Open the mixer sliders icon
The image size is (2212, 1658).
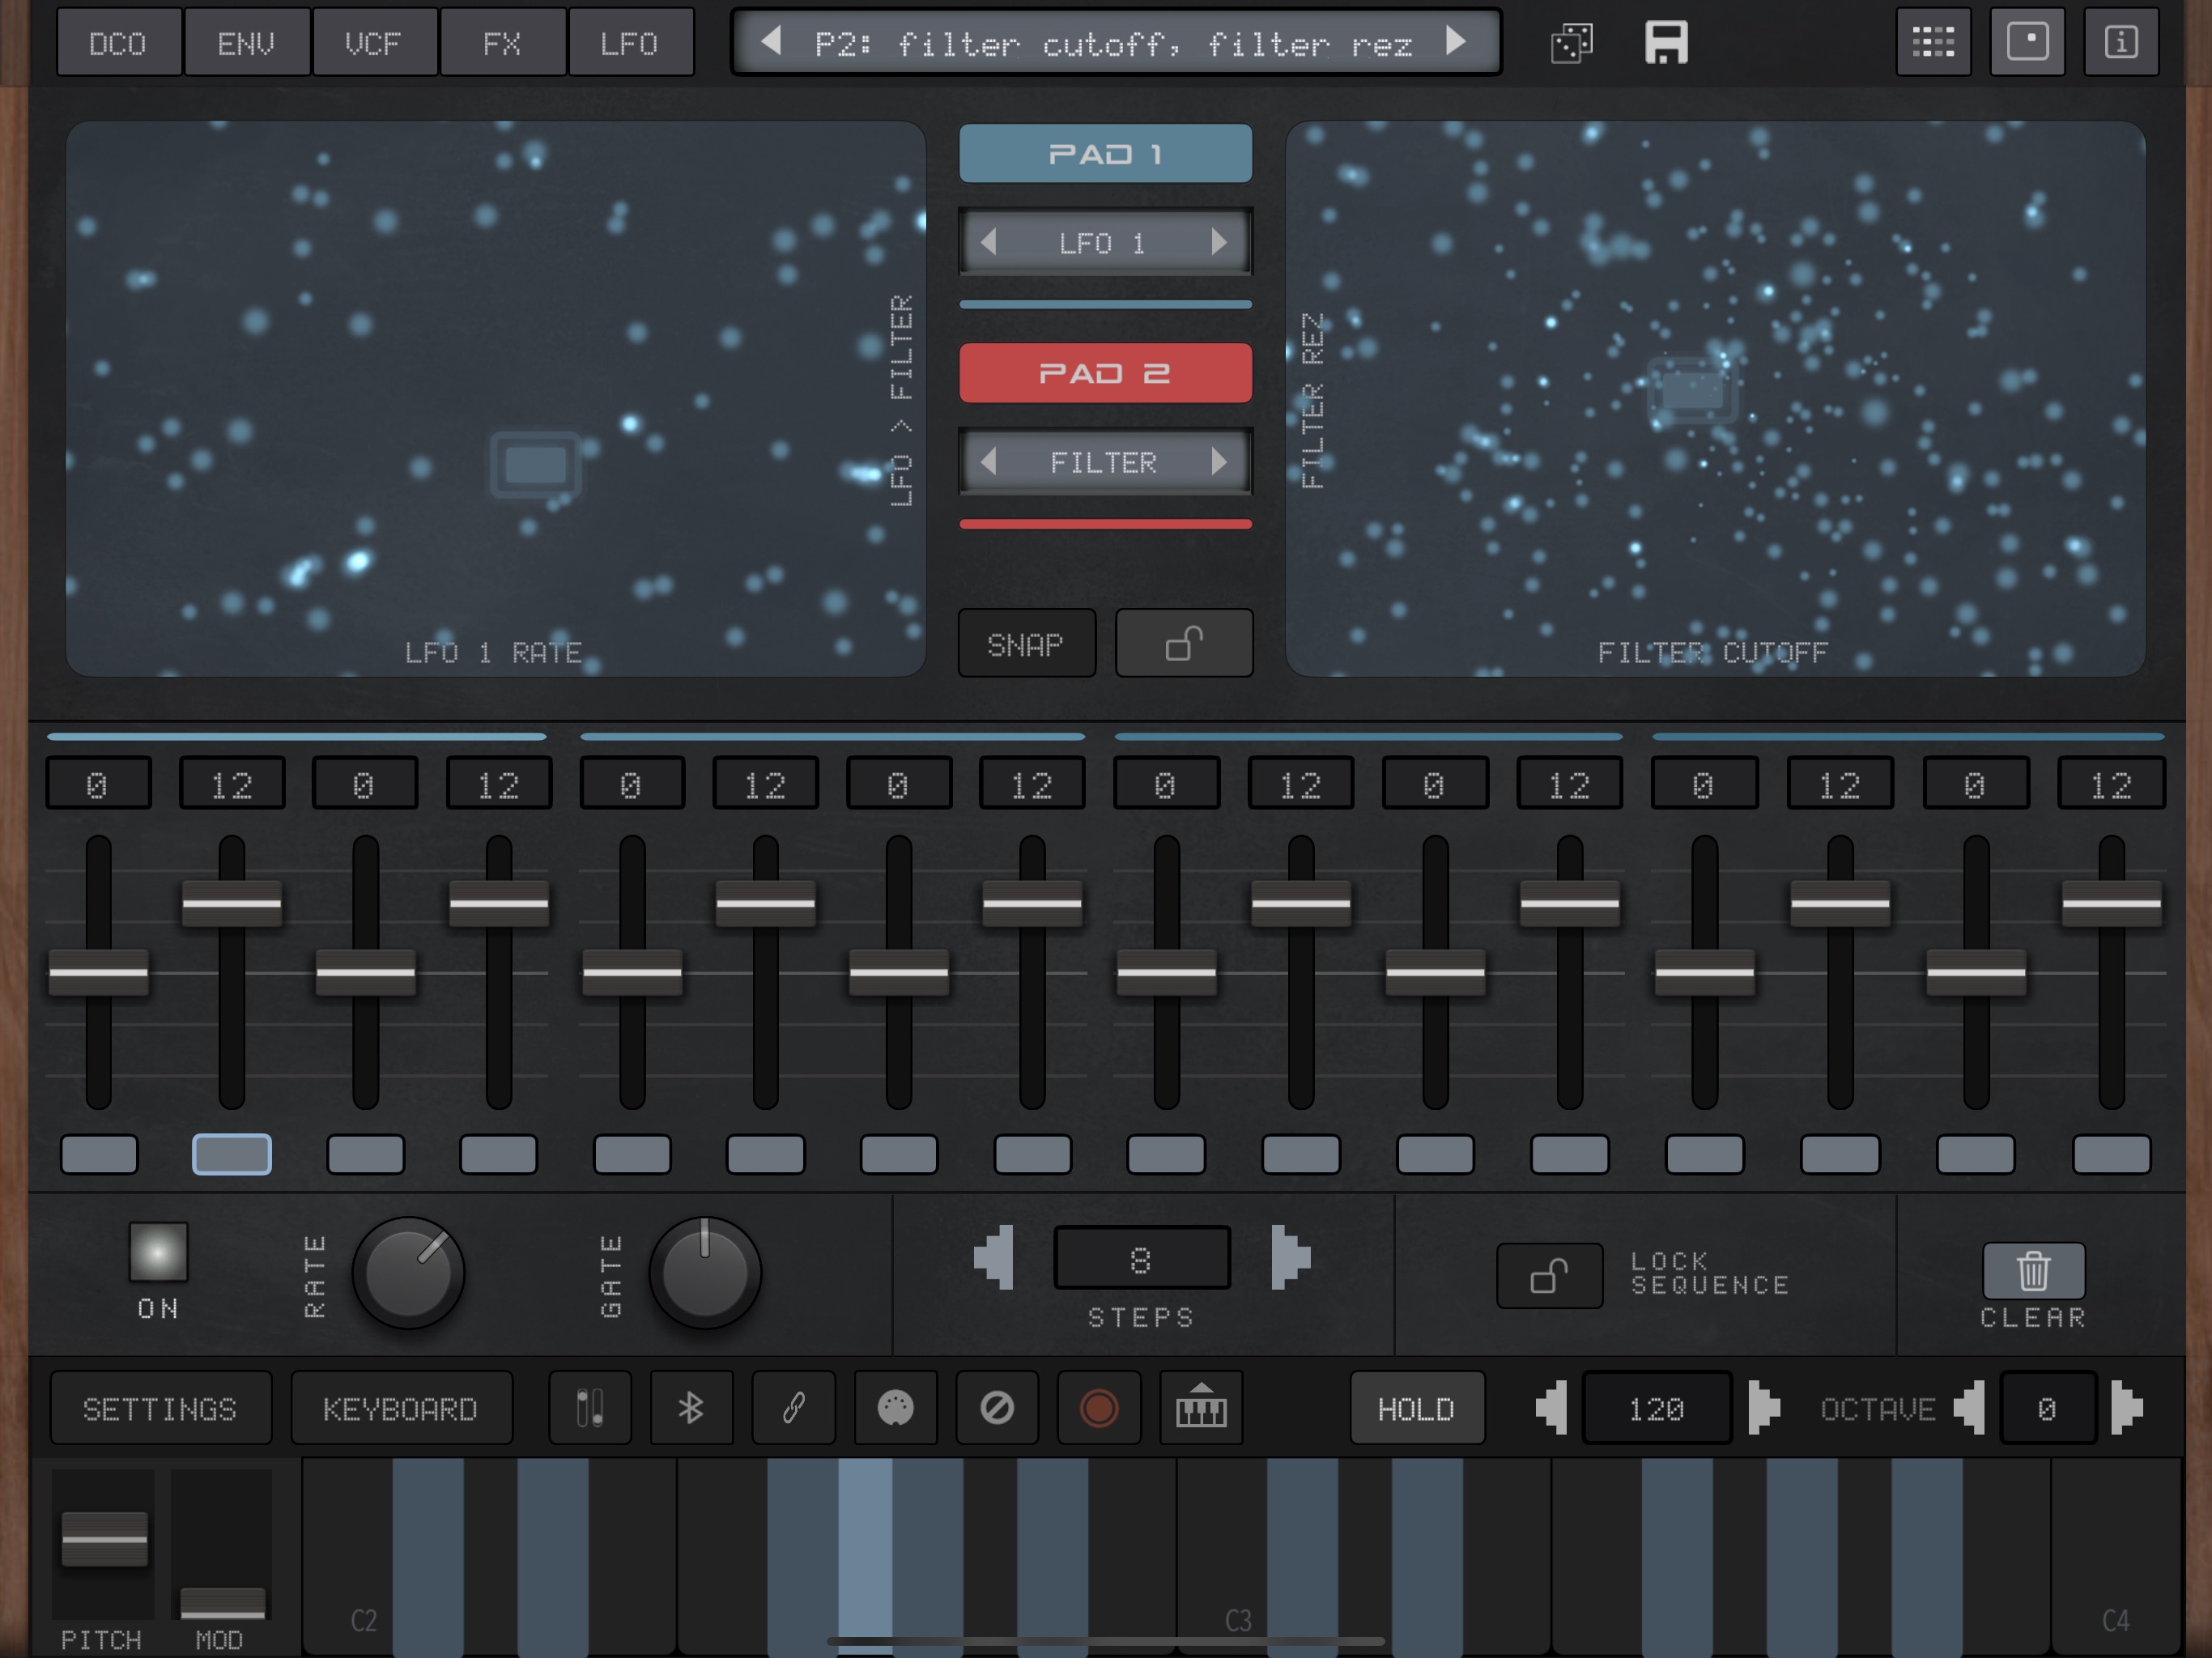[590, 1408]
